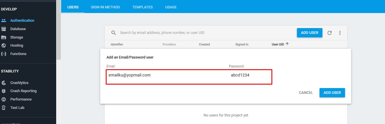Click the Password input field

click(x=249, y=75)
